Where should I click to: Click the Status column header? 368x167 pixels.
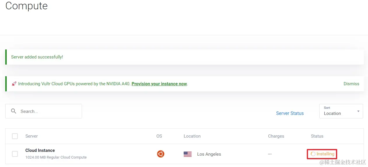317,136
